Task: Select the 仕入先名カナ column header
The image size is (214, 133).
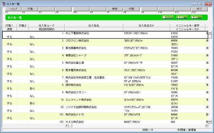Action: point(146,26)
